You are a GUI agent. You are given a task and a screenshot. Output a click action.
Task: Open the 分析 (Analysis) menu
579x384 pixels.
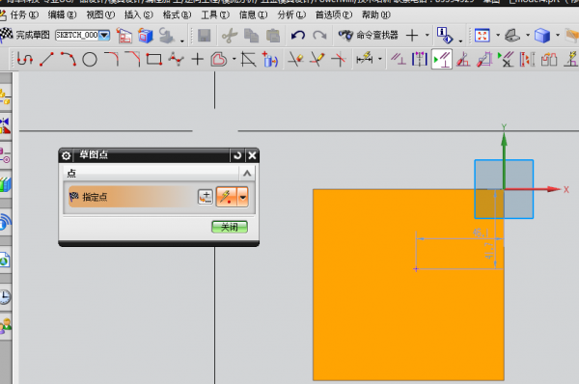(291, 14)
